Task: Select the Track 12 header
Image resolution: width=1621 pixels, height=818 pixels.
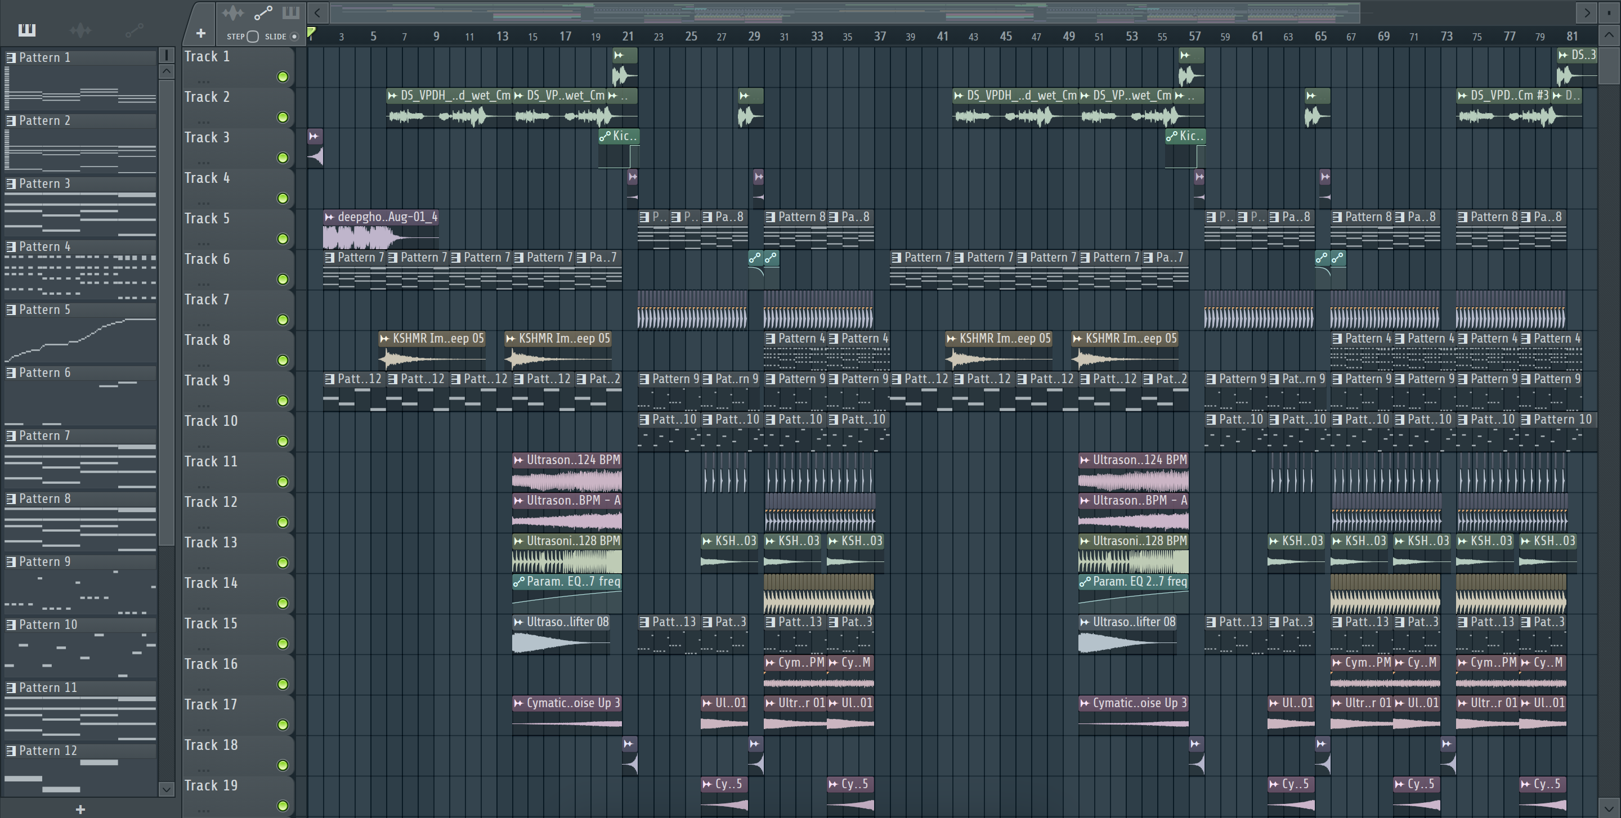Action: (238, 512)
